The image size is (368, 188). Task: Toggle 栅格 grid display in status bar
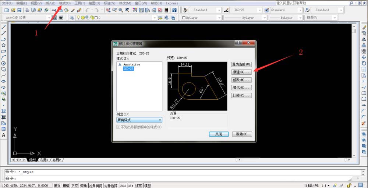tap(66, 186)
